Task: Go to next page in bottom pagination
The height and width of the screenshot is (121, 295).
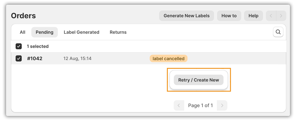Action: click(x=222, y=105)
